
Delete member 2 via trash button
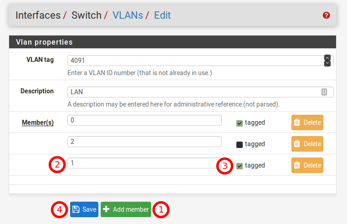[307, 144]
